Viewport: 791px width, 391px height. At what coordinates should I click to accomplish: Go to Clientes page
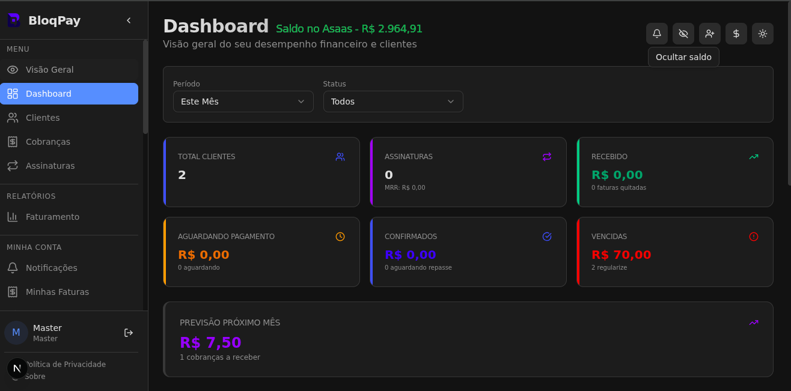69,118
